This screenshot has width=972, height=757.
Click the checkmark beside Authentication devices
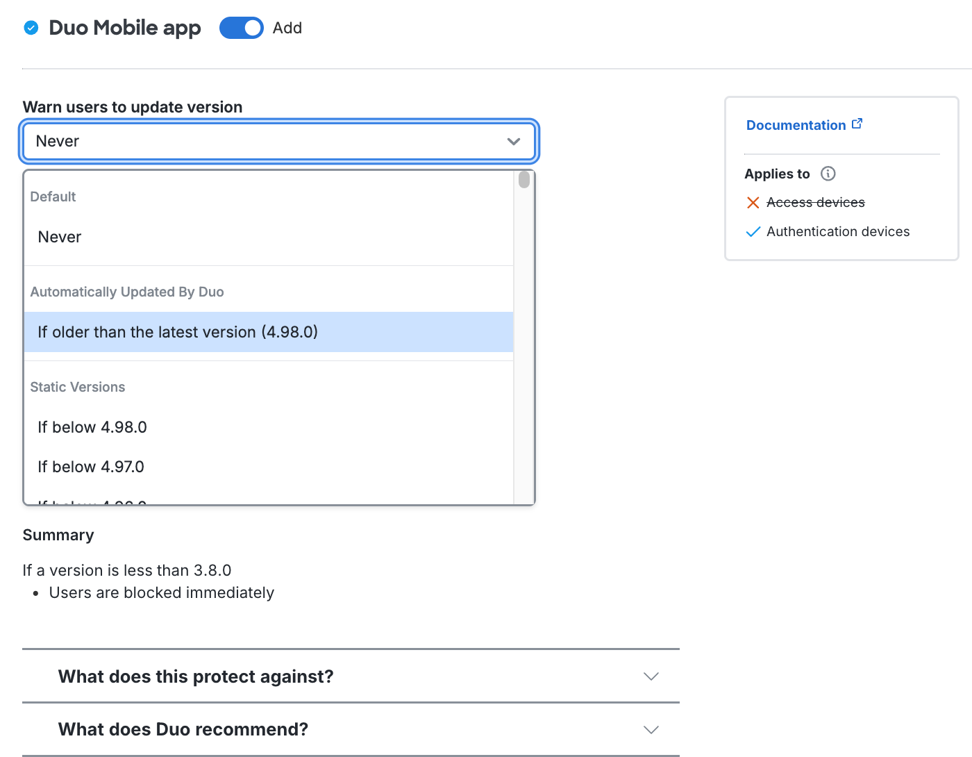click(x=753, y=231)
